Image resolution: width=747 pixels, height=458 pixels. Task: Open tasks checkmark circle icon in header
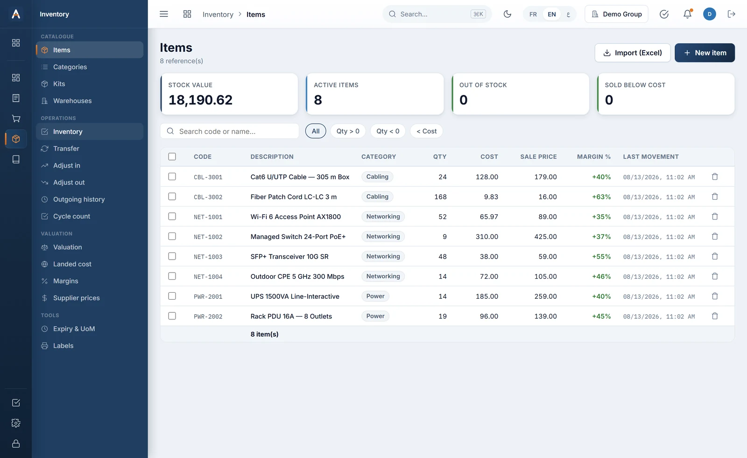coord(664,14)
